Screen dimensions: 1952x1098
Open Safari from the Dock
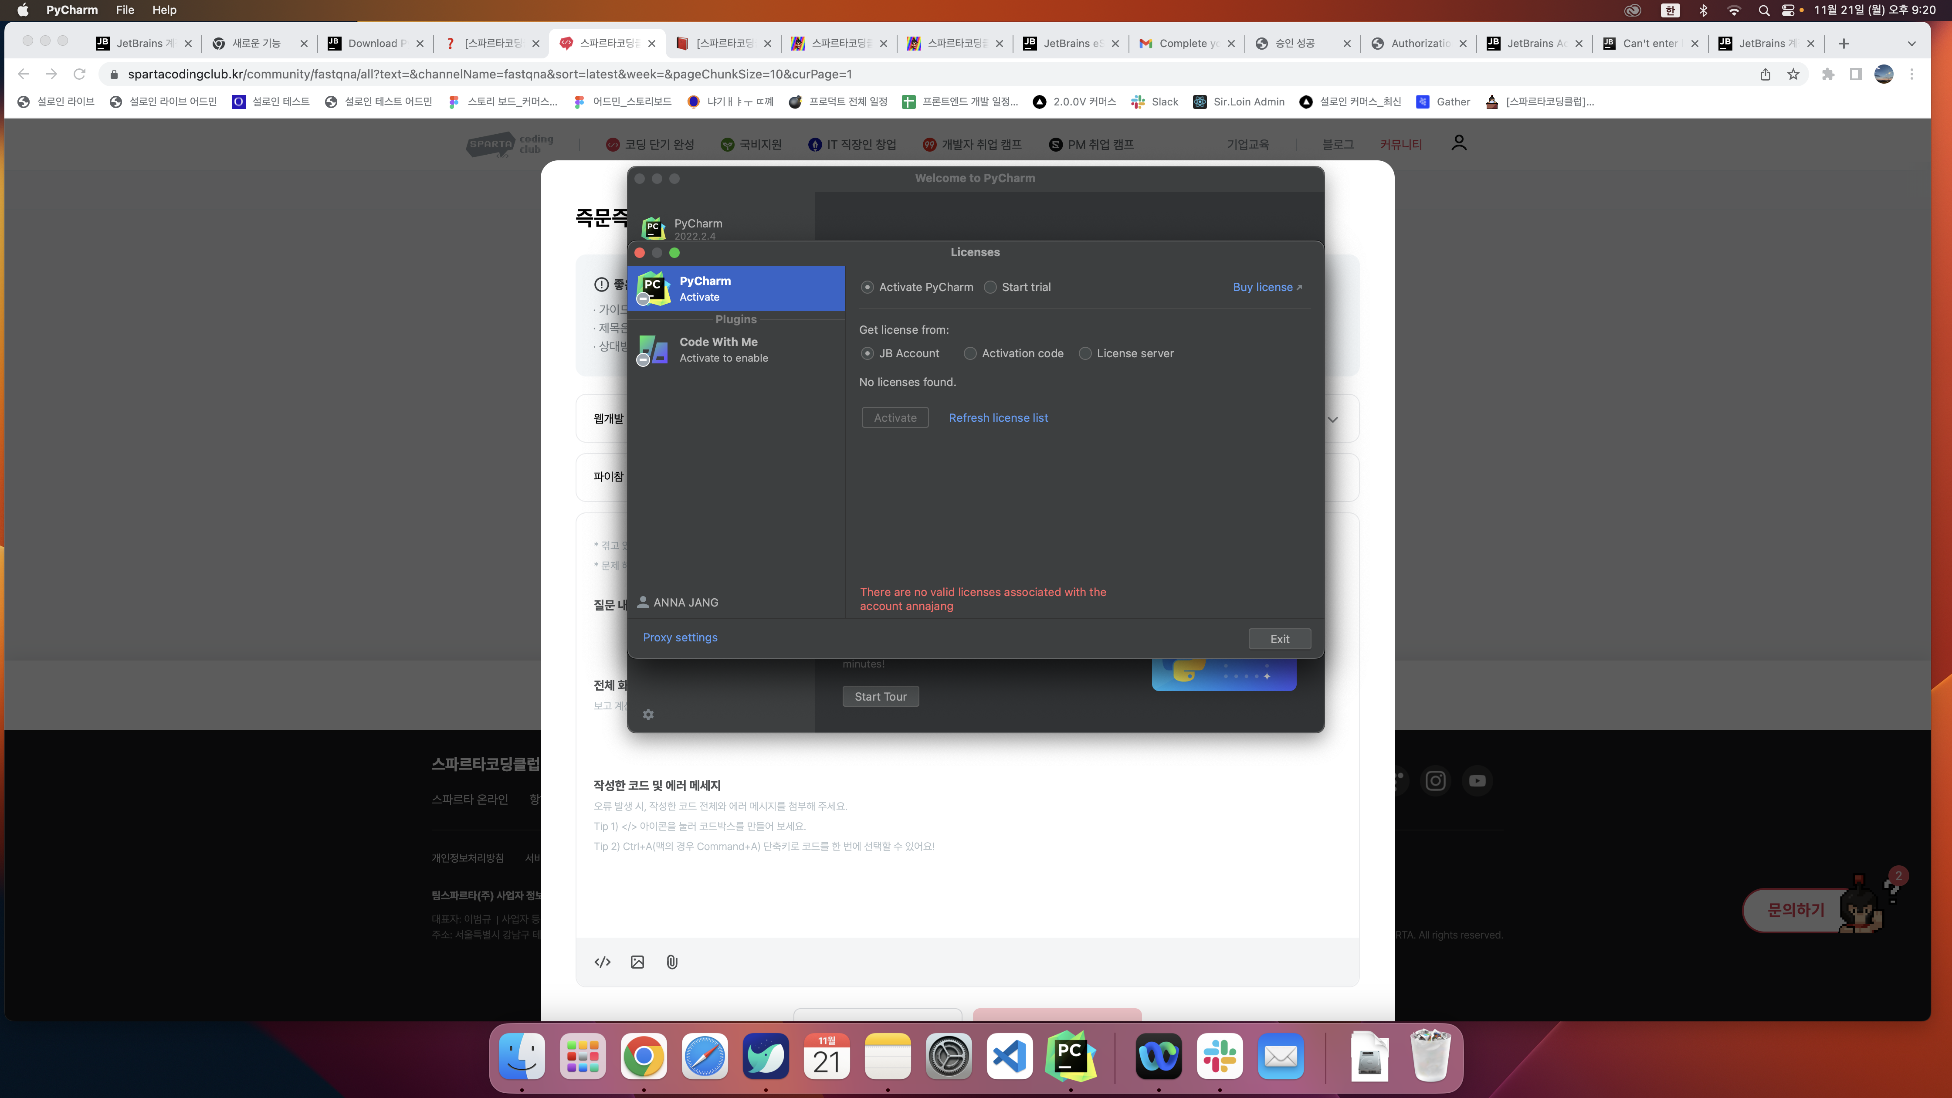point(705,1056)
